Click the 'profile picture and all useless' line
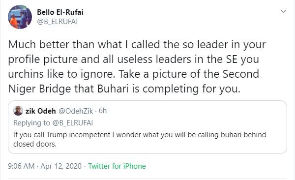 click(x=133, y=60)
